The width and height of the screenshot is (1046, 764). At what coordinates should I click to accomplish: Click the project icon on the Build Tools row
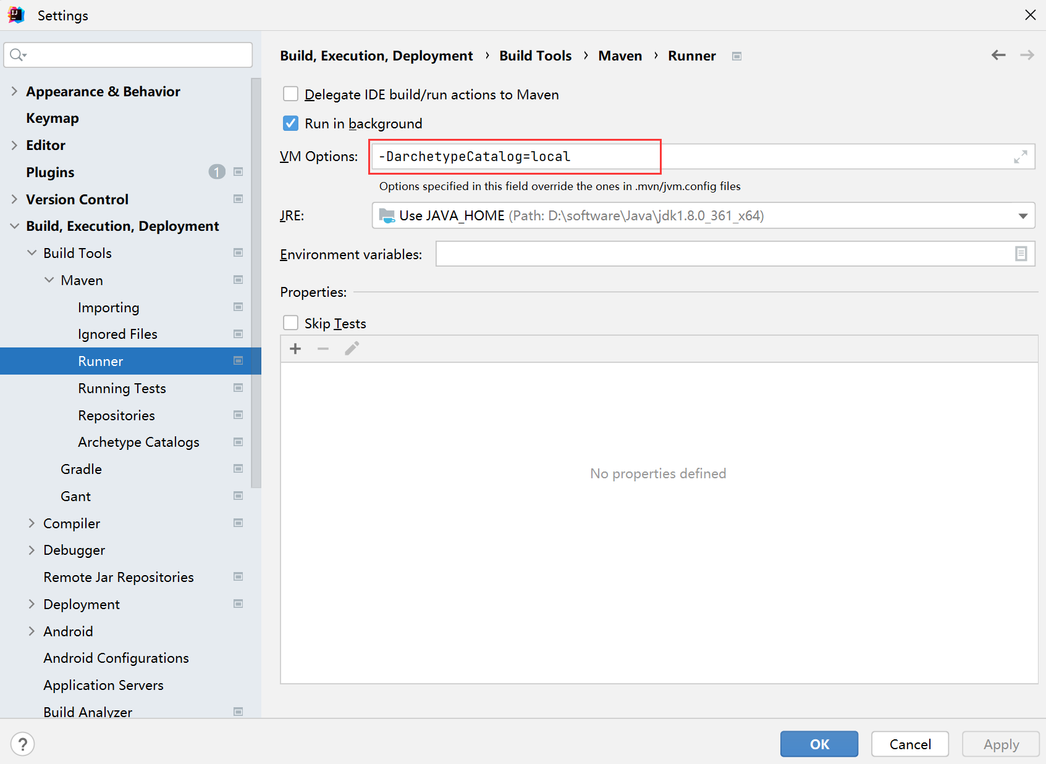click(238, 252)
